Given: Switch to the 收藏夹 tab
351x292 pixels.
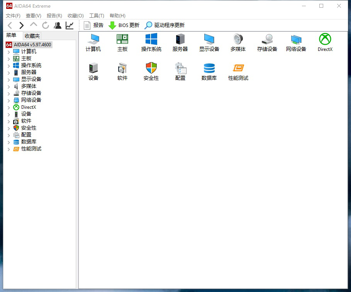Looking at the screenshot, I should (x=32, y=36).
